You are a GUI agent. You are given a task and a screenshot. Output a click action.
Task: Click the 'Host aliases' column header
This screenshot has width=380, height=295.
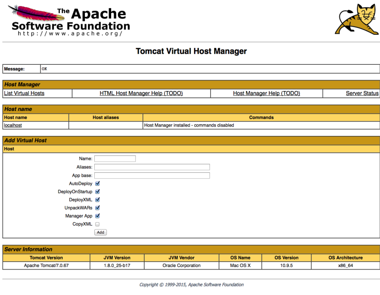click(x=106, y=117)
